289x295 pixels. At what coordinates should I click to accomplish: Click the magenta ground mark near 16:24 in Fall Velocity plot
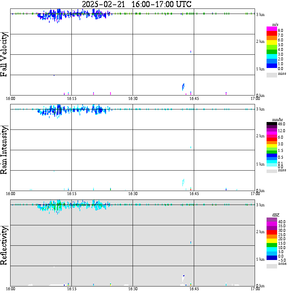pyautogui.click(x=111, y=93)
